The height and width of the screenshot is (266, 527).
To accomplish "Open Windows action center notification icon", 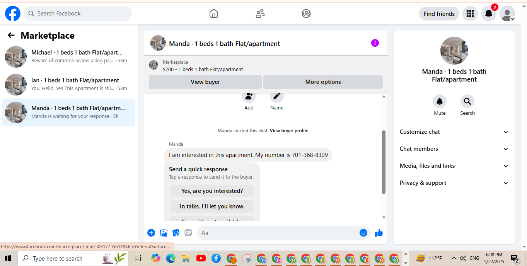I will pyautogui.click(x=515, y=259).
